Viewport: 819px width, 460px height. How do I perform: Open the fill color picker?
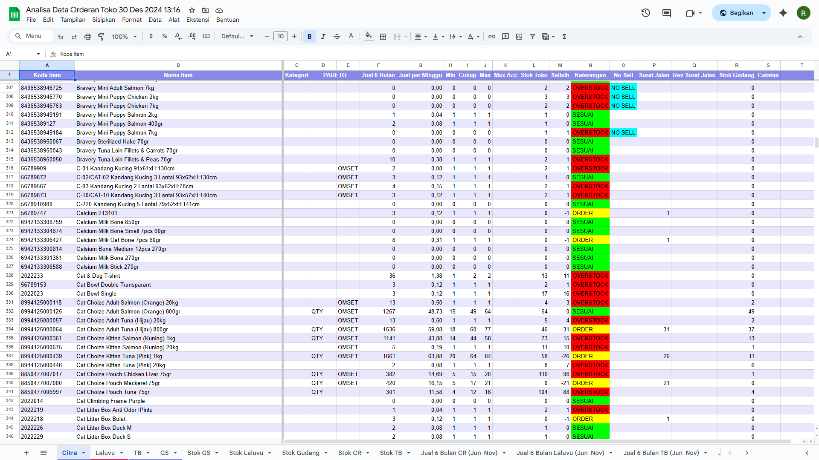[369, 37]
